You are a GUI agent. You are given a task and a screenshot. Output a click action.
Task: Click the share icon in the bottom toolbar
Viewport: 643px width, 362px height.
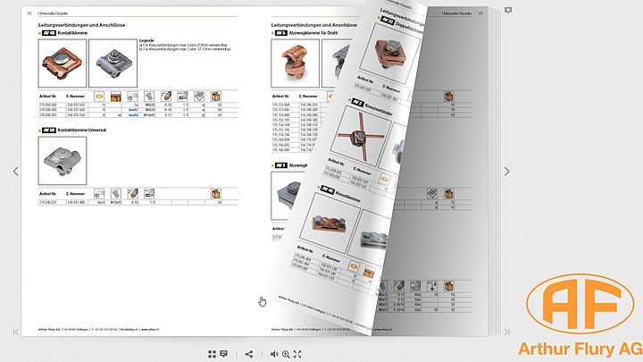coord(249,354)
